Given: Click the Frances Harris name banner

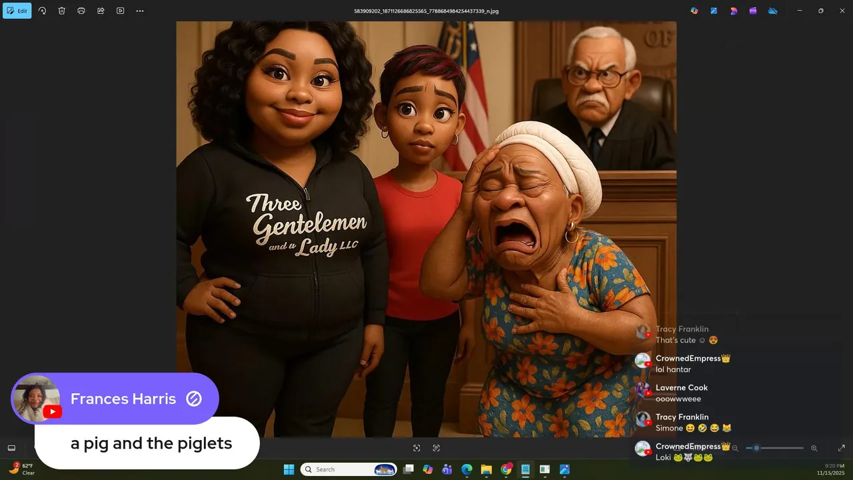Looking at the screenshot, I should pos(115,399).
